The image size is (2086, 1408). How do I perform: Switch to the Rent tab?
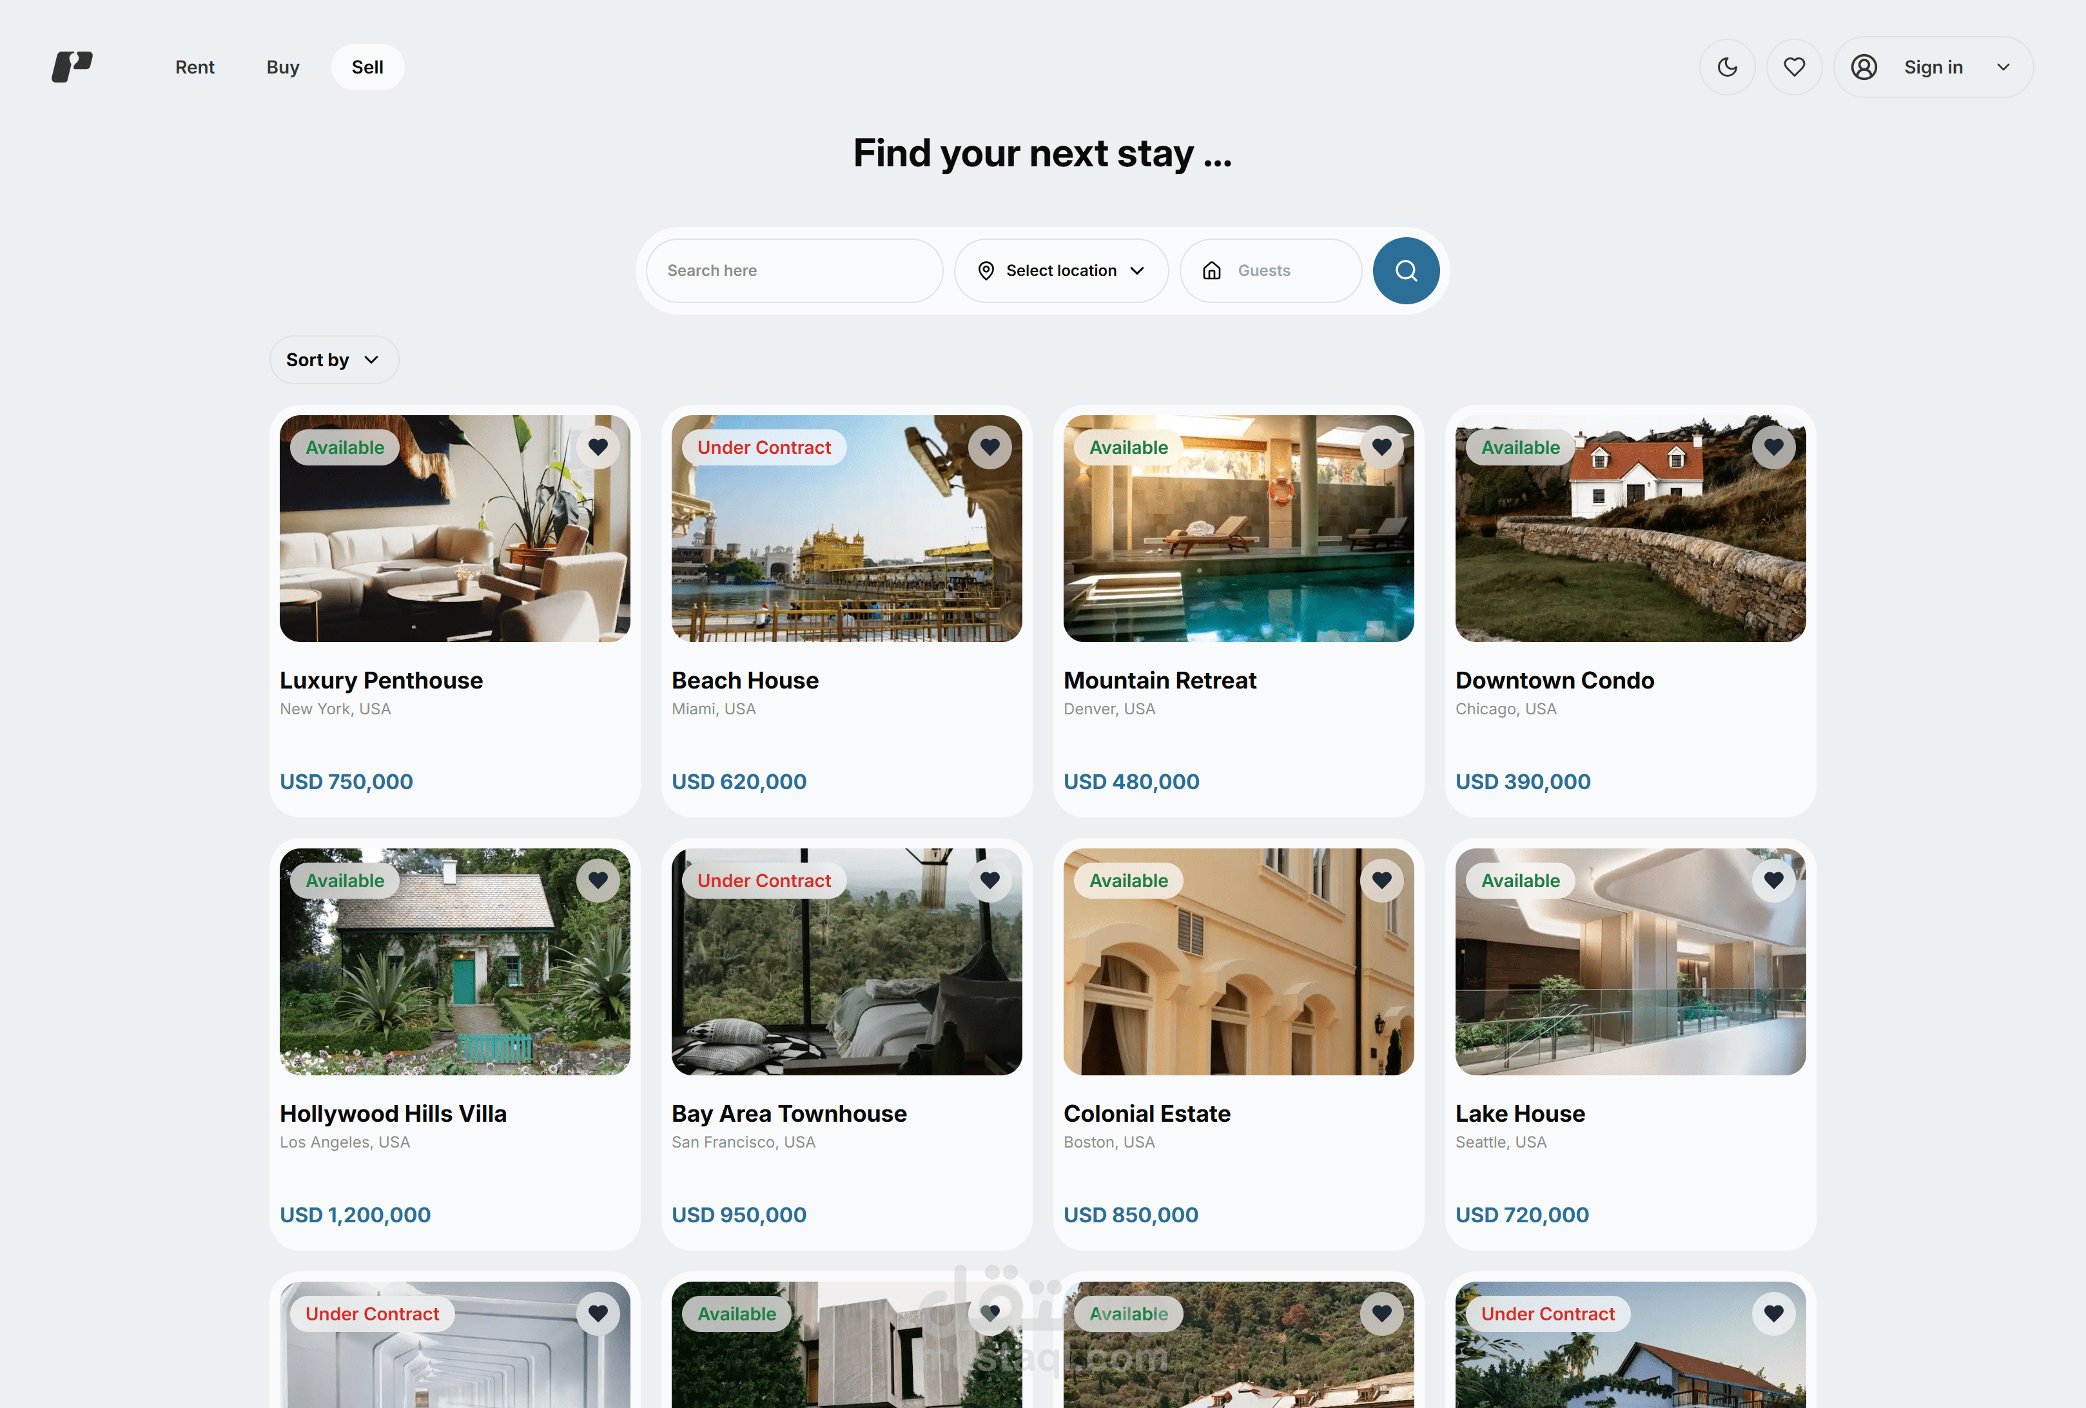pos(195,67)
